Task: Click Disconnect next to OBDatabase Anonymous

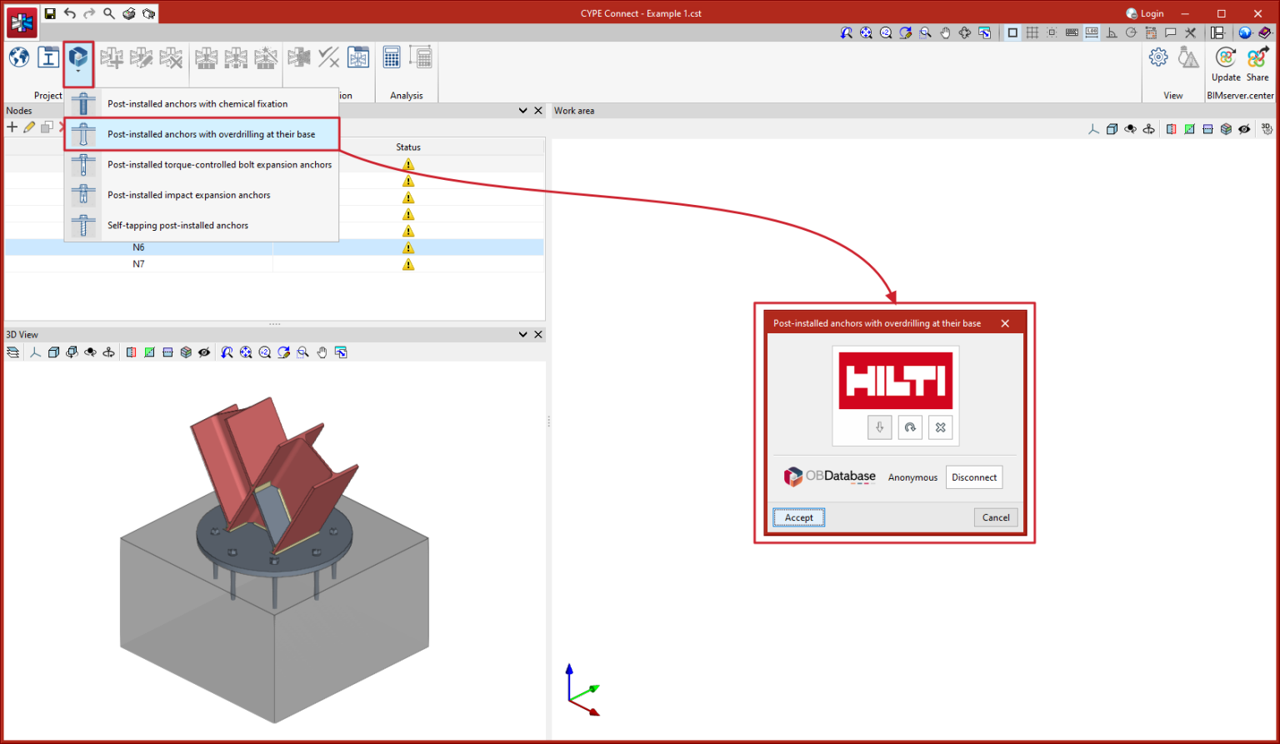Action: (973, 477)
